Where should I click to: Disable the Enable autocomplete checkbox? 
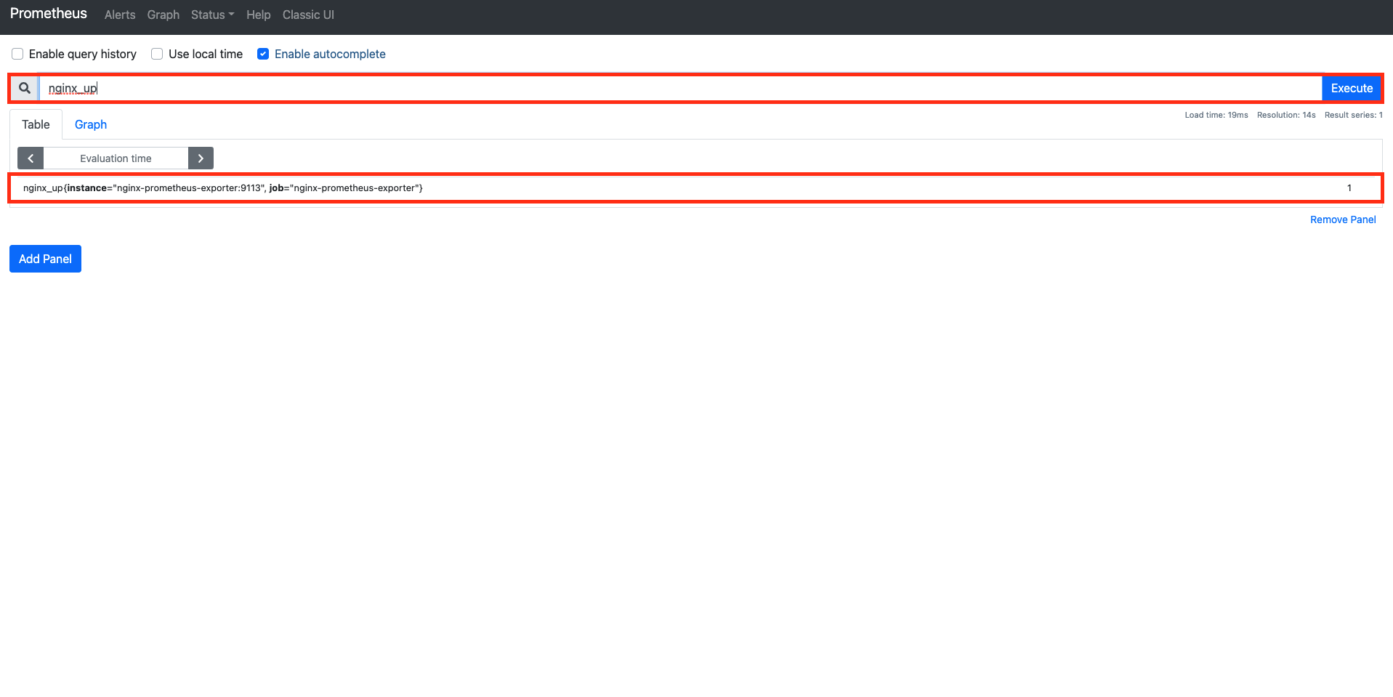click(x=263, y=54)
